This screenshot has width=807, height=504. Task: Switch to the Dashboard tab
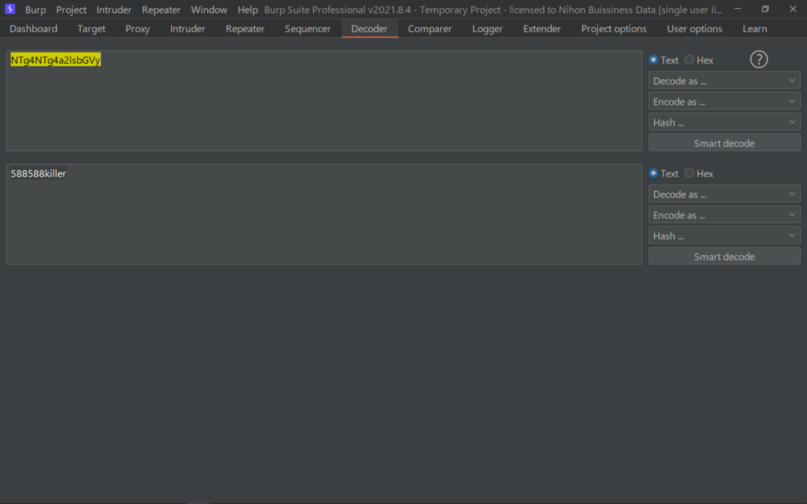click(34, 29)
